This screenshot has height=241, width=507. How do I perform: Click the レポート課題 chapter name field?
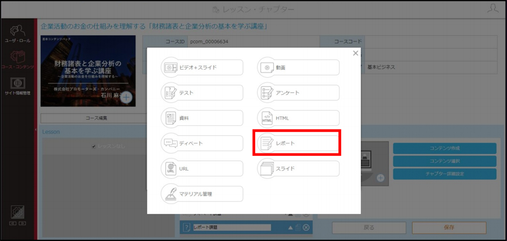tap(232, 228)
